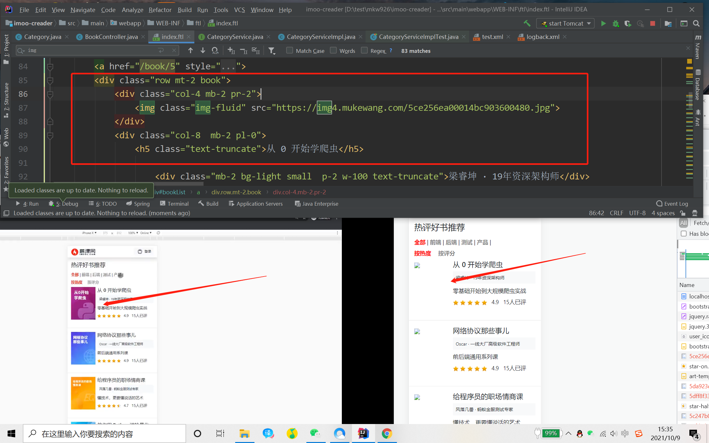Close the index.ftl editor tab
The image size is (709, 443).
189,37
